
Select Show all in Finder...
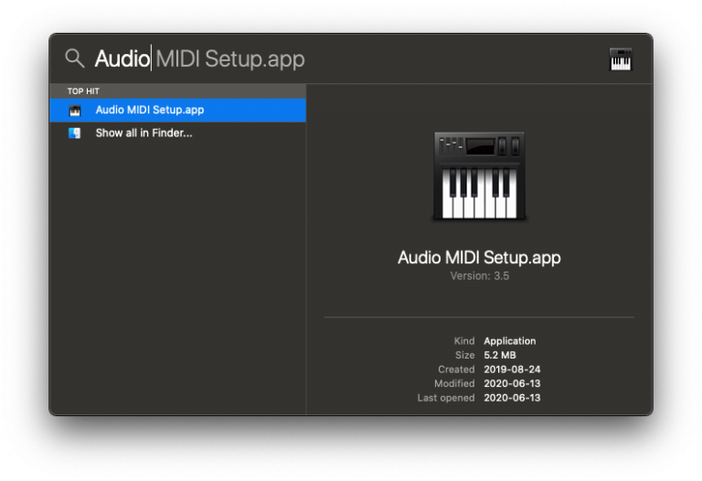click(x=177, y=133)
